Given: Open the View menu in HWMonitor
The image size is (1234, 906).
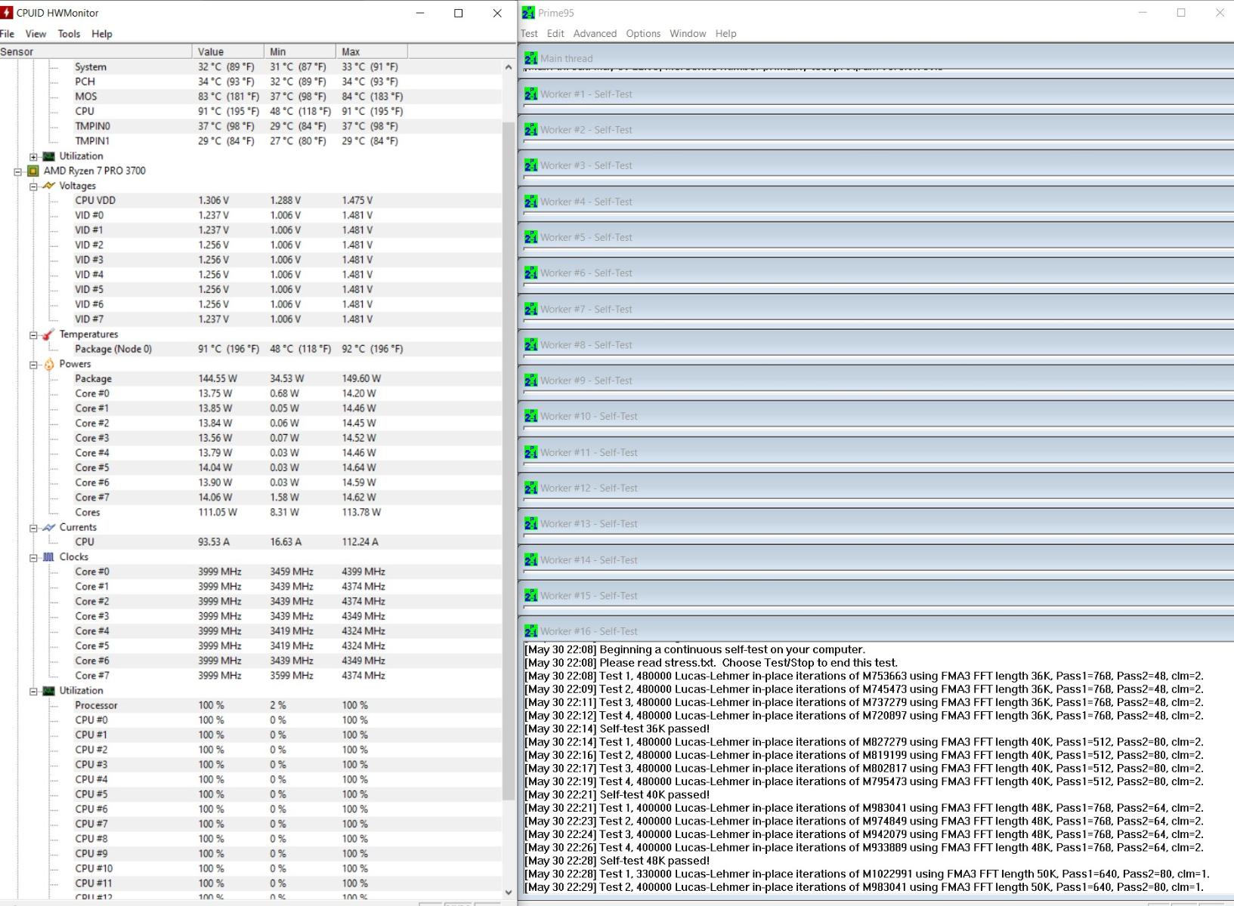Looking at the screenshot, I should 36,34.
